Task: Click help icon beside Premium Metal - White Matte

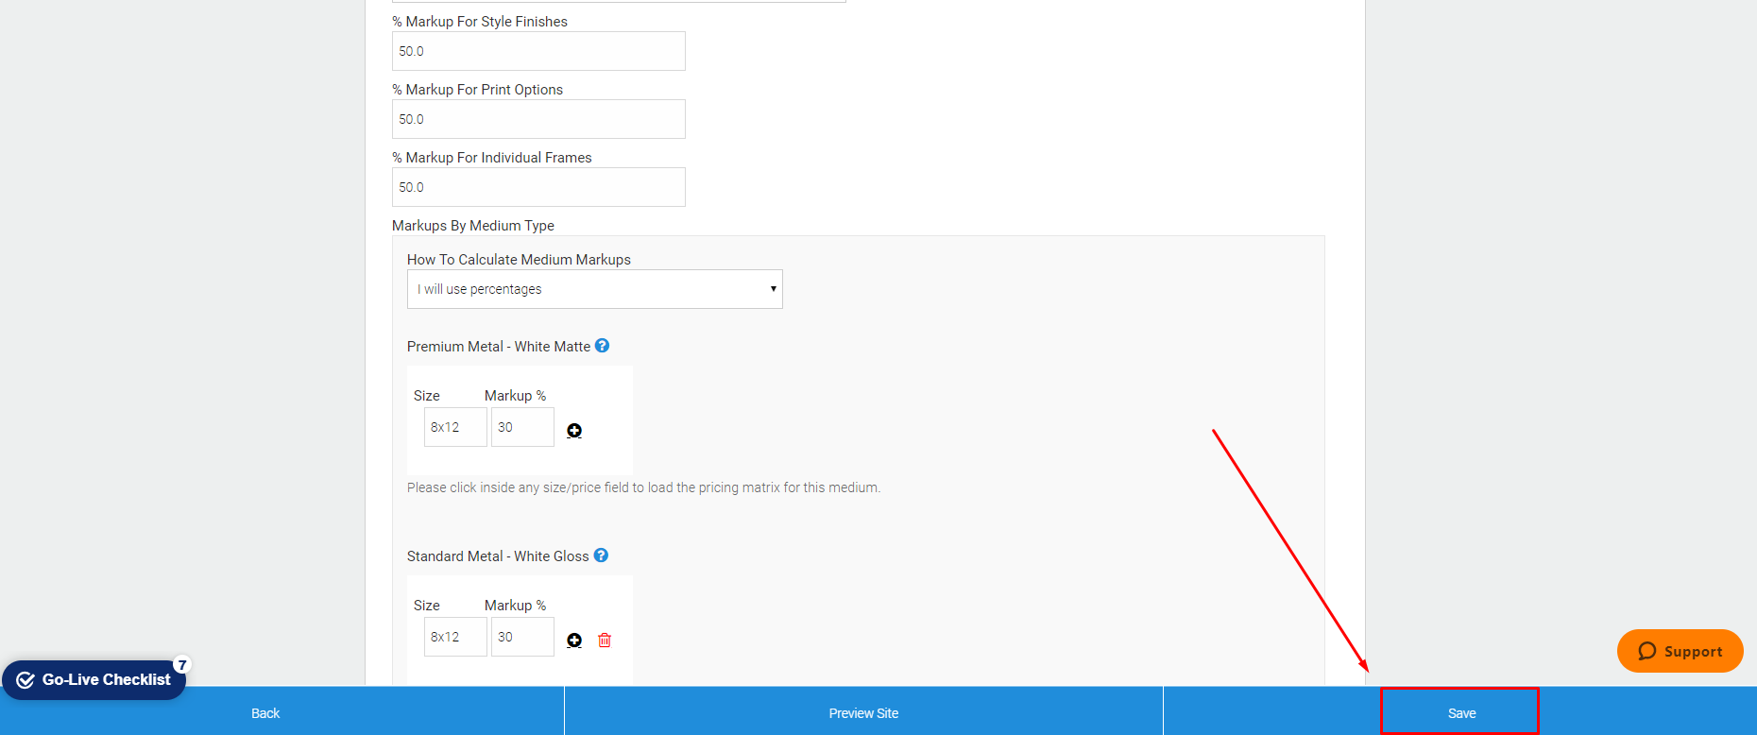Action: (x=602, y=346)
